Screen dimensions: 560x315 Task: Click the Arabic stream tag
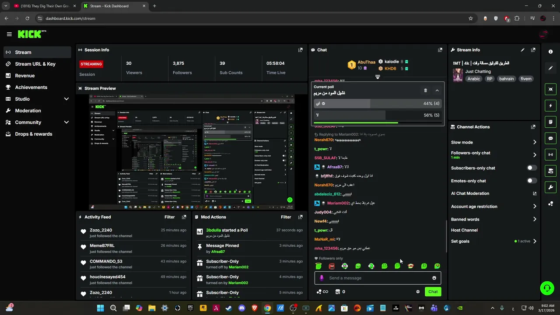click(x=474, y=79)
